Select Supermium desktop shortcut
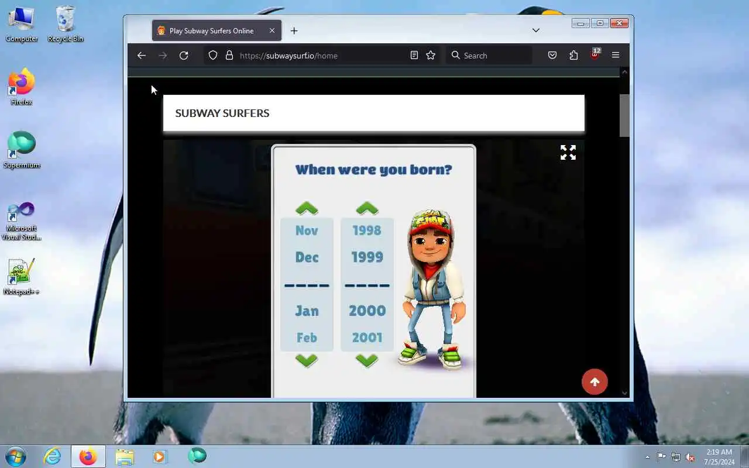The height and width of the screenshot is (468, 749). [x=22, y=150]
